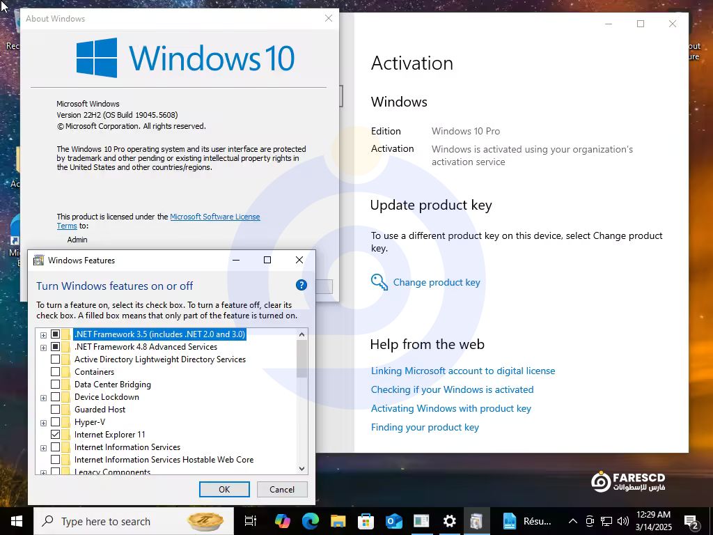713x535 pixels.
Task: Open Microsoft Edge from the taskbar
Action: [x=311, y=521]
